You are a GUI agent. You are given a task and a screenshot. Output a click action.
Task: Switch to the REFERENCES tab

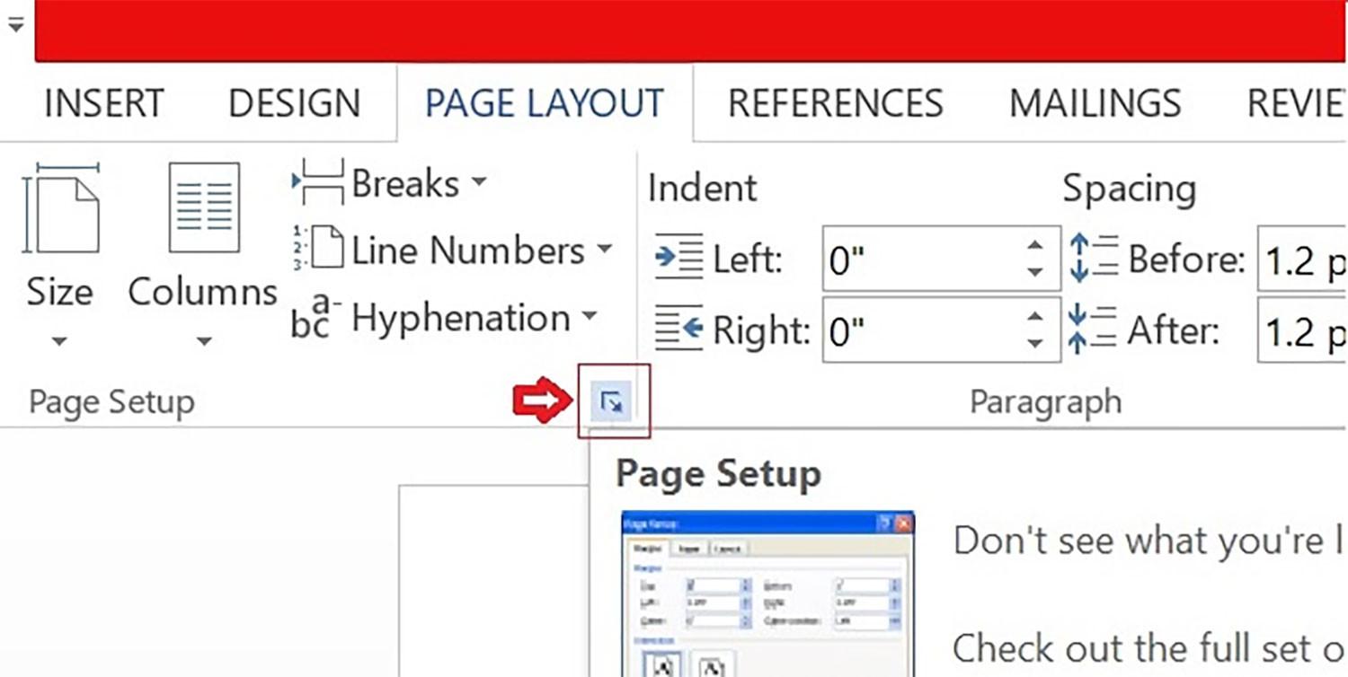(x=834, y=102)
